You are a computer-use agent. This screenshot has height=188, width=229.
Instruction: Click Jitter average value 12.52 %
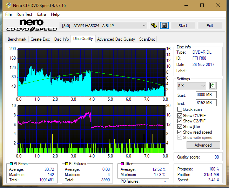(159, 169)
